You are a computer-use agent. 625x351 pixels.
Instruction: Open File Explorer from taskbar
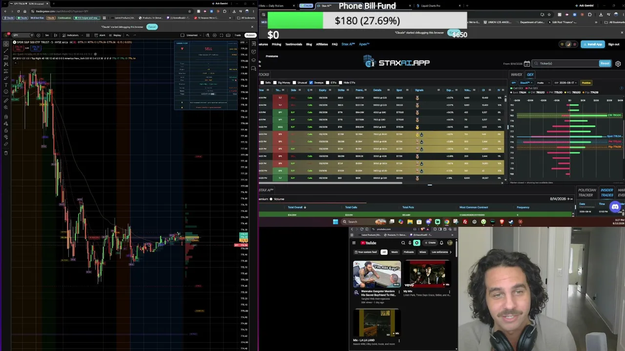410,222
